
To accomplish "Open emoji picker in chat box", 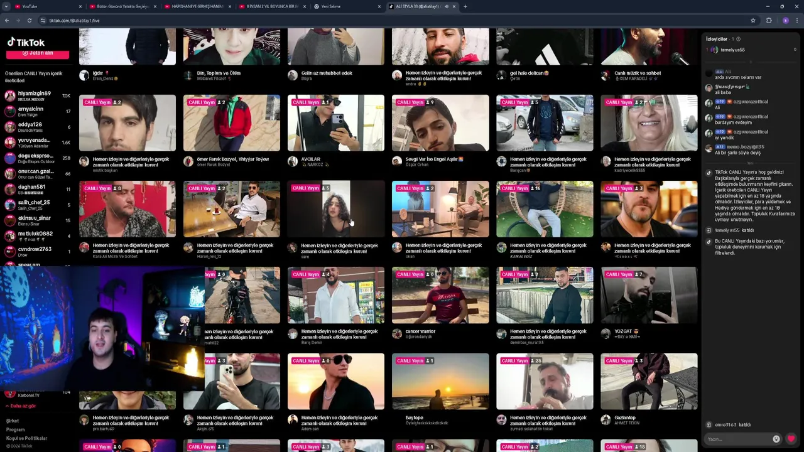I will 776,439.
